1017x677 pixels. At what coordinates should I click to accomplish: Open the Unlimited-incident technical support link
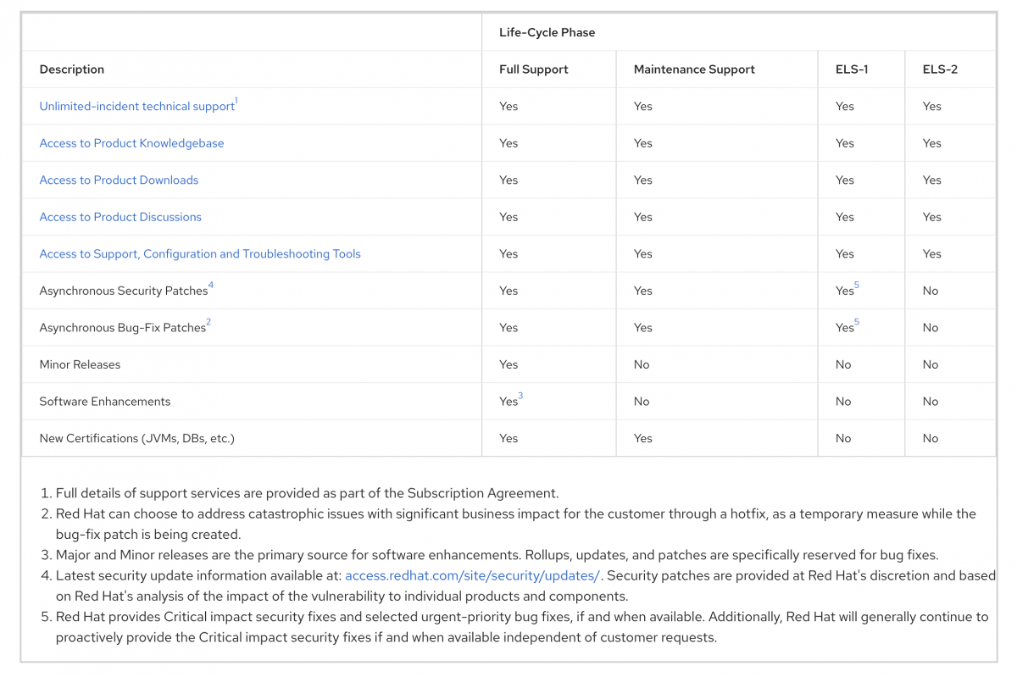[x=136, y=107]
